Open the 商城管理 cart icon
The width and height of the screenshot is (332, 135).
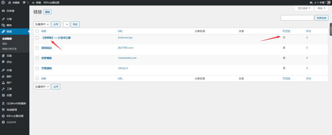[x=3, y=110]
